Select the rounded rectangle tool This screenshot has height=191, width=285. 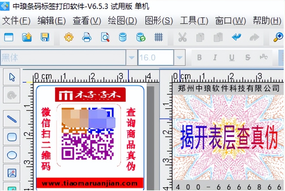pyautogui.click(x=11, y=137)
